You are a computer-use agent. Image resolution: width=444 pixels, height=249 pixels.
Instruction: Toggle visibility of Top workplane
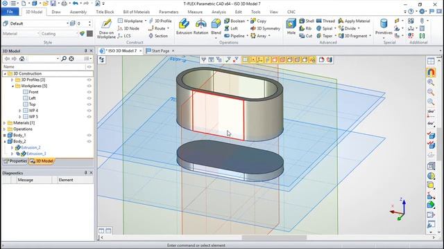pos(89,104)
